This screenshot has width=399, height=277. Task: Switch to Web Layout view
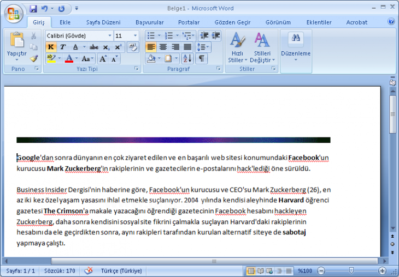(x=269, y=271)
